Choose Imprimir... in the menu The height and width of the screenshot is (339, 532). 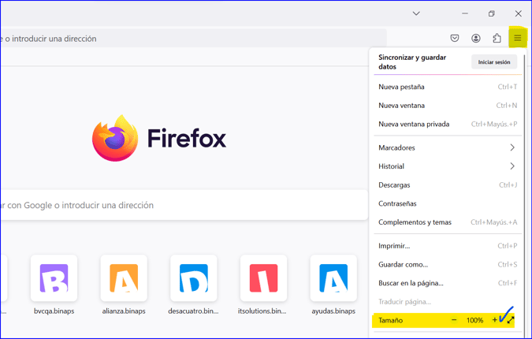tap(448, 246)
